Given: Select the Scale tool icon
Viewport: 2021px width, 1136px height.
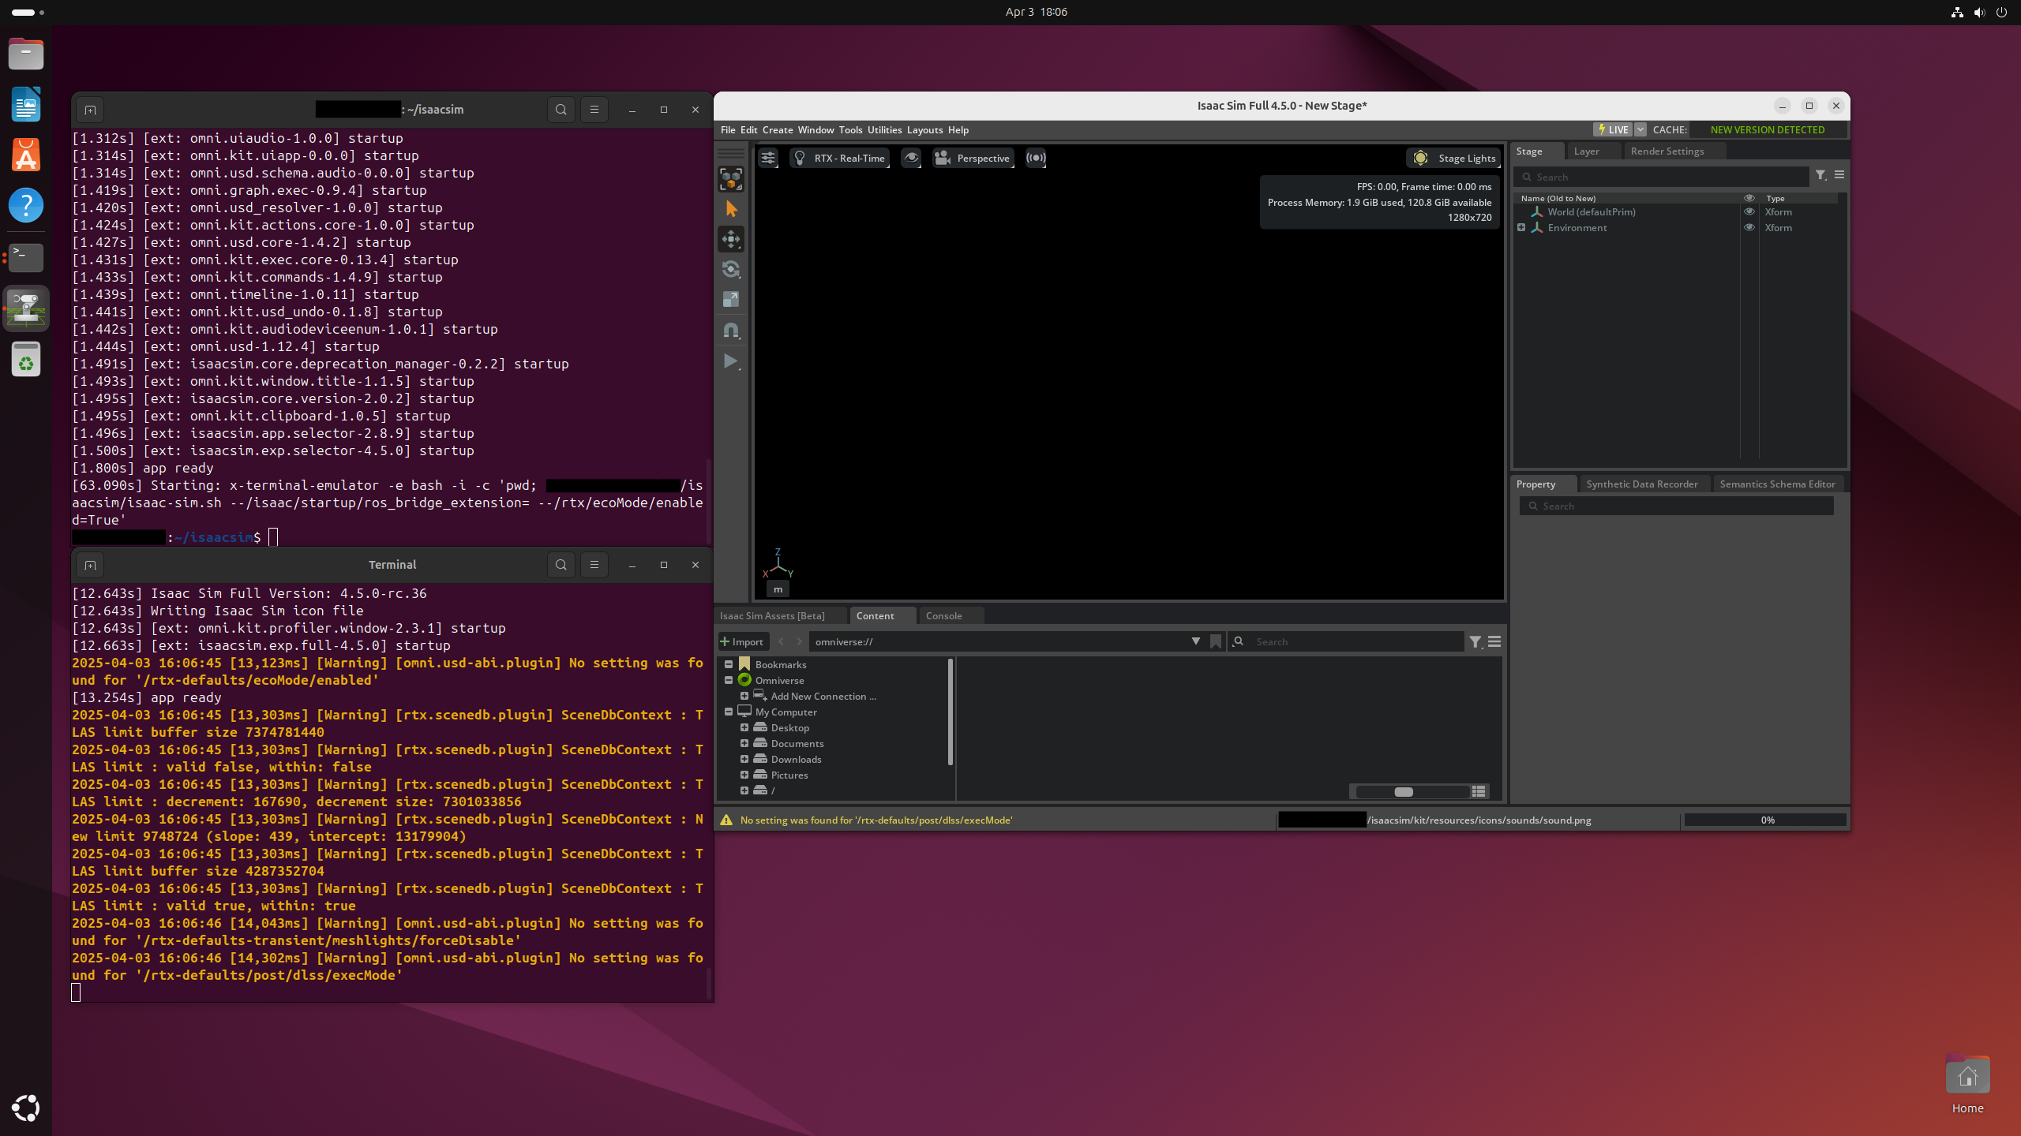Looking at the screenshot, I should pos(731,299).
